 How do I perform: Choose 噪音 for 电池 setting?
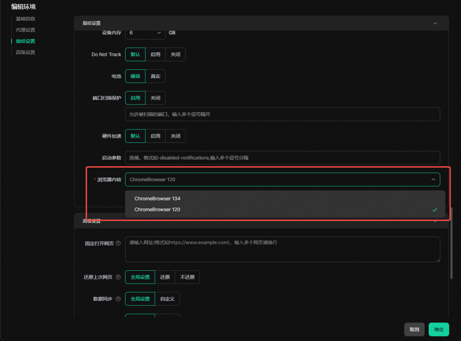click(x=135, y=76)
